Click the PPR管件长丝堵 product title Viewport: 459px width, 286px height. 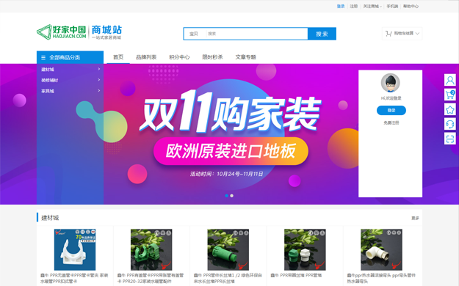[228, 278]
